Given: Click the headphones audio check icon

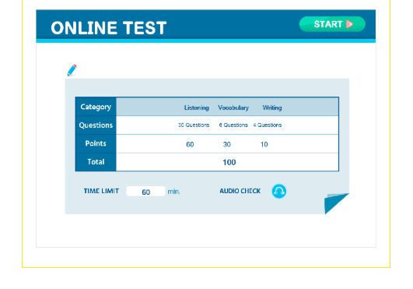Looking at the screenshot, I should tap(279, 191).
